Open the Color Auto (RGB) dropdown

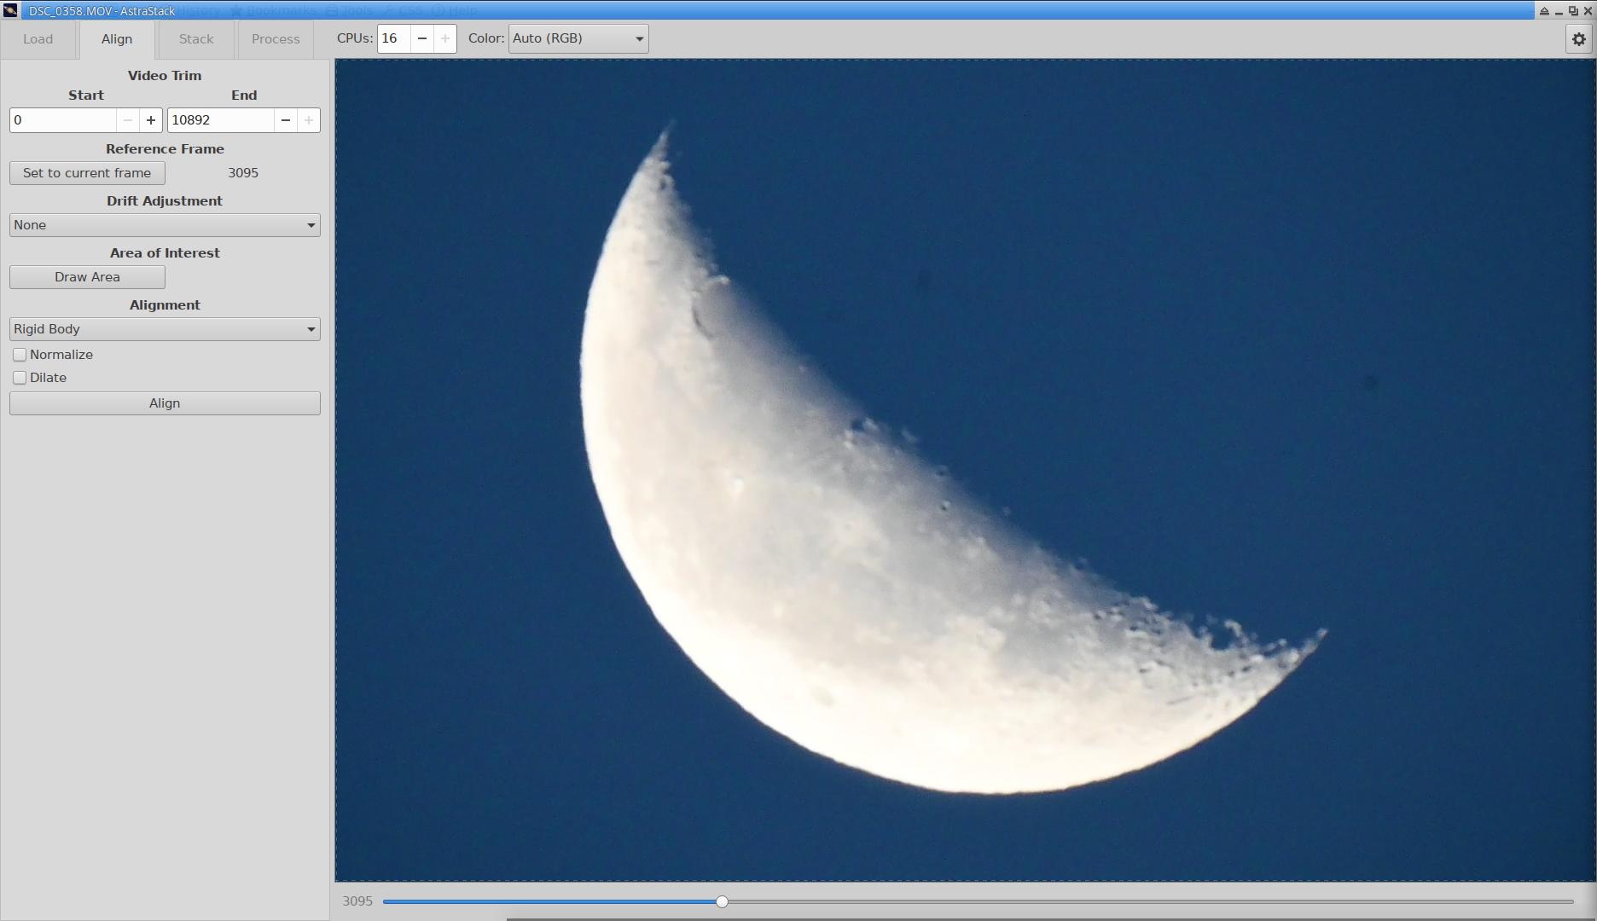[578, 39]
